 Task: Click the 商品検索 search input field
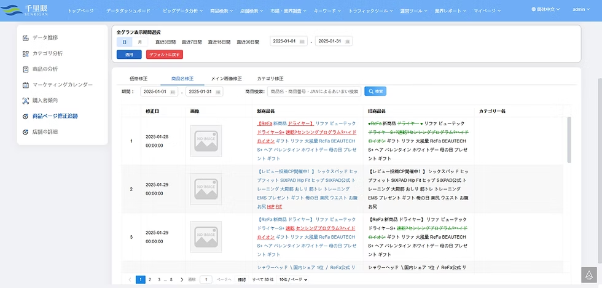click(314, 91)
